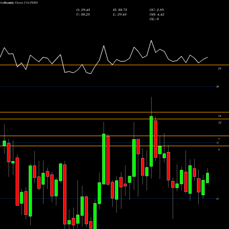Image resolution: width=229 pixels, height=229 pixels.
Task: Click the '25' indicator axis label
Action: click(x=219, y=69)
